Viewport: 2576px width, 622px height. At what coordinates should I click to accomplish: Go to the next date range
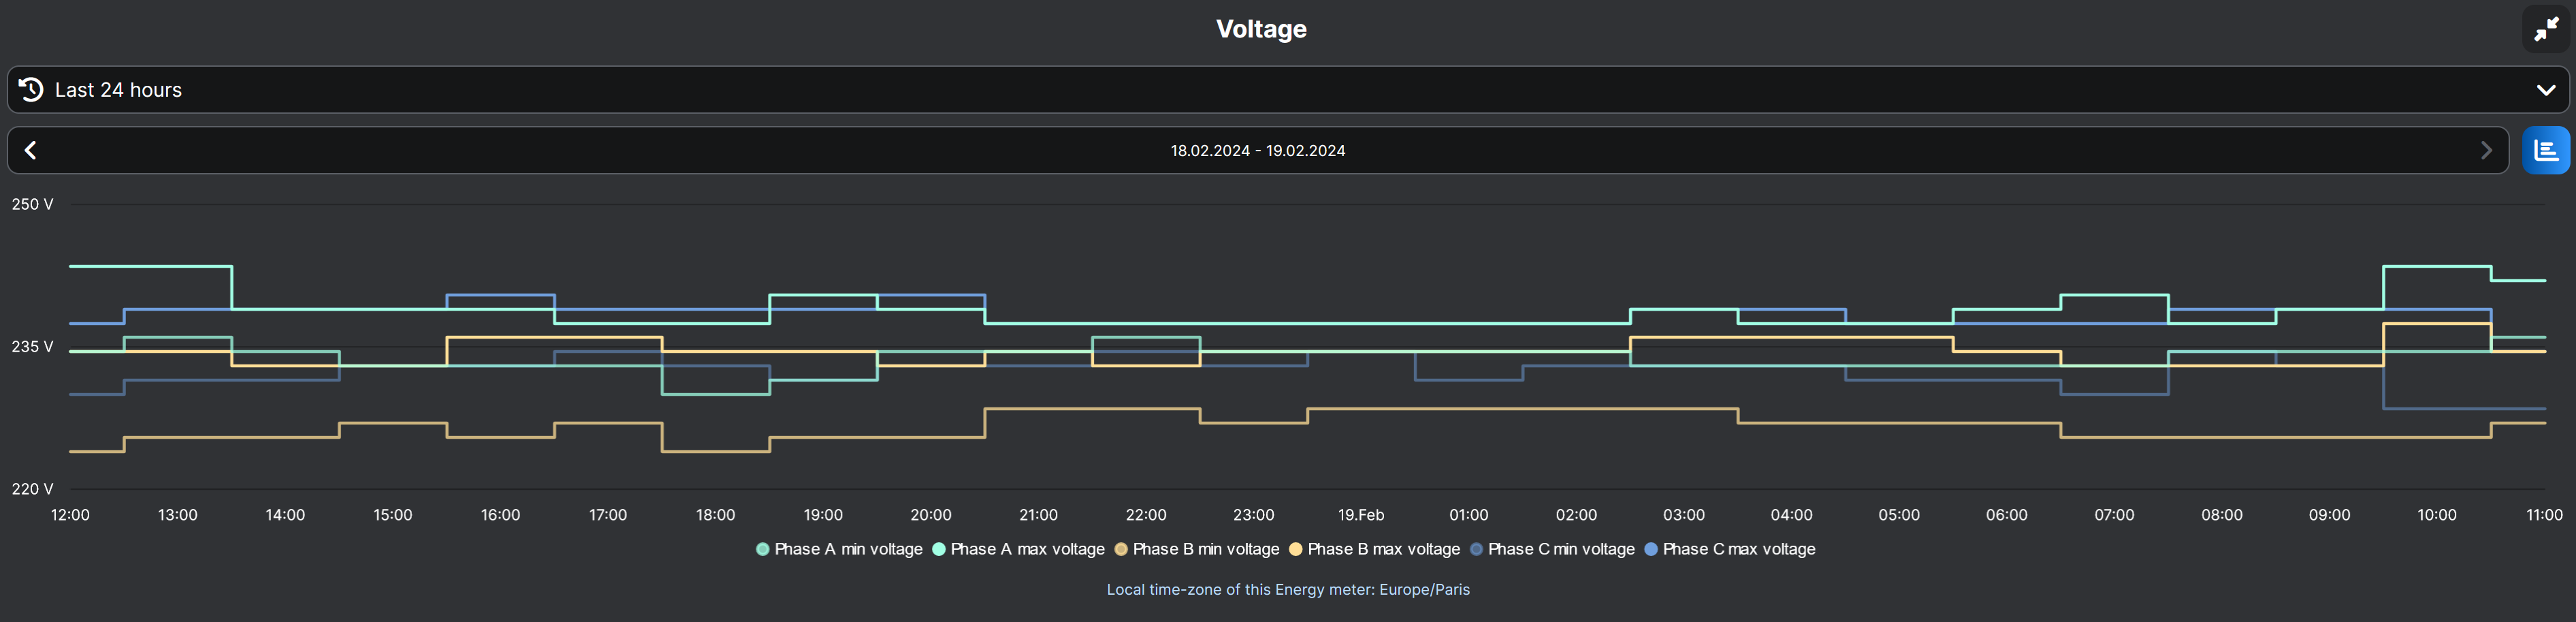(2486, 151)
